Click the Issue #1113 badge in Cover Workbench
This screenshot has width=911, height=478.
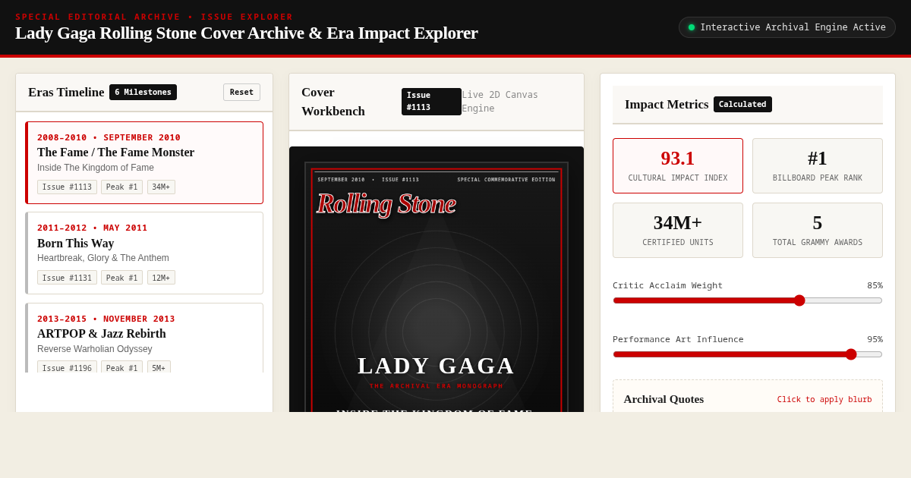431,102
